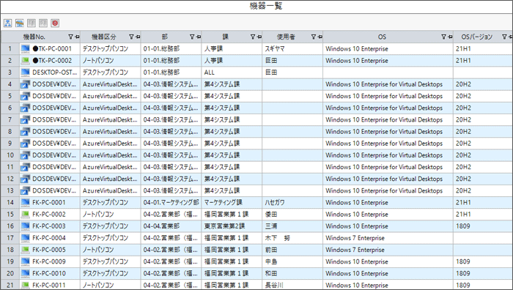Sort by 課 column header
Screen dimensions: 513x290
(x=226, y=37)
